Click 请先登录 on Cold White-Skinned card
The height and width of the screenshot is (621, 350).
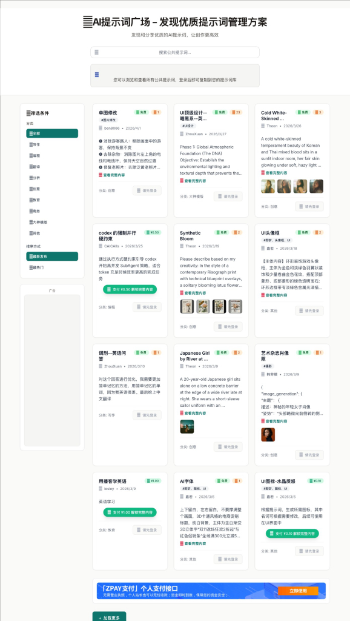[309, 206]
